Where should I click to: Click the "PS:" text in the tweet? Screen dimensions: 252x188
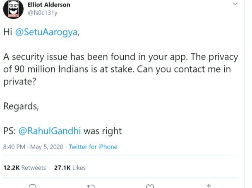click(x=10, y=132)
